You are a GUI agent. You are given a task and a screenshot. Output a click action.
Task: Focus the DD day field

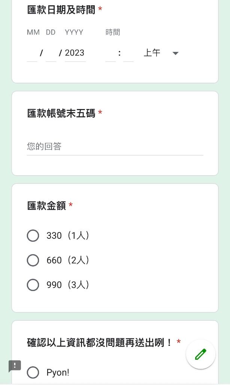(x=51, y=53)
